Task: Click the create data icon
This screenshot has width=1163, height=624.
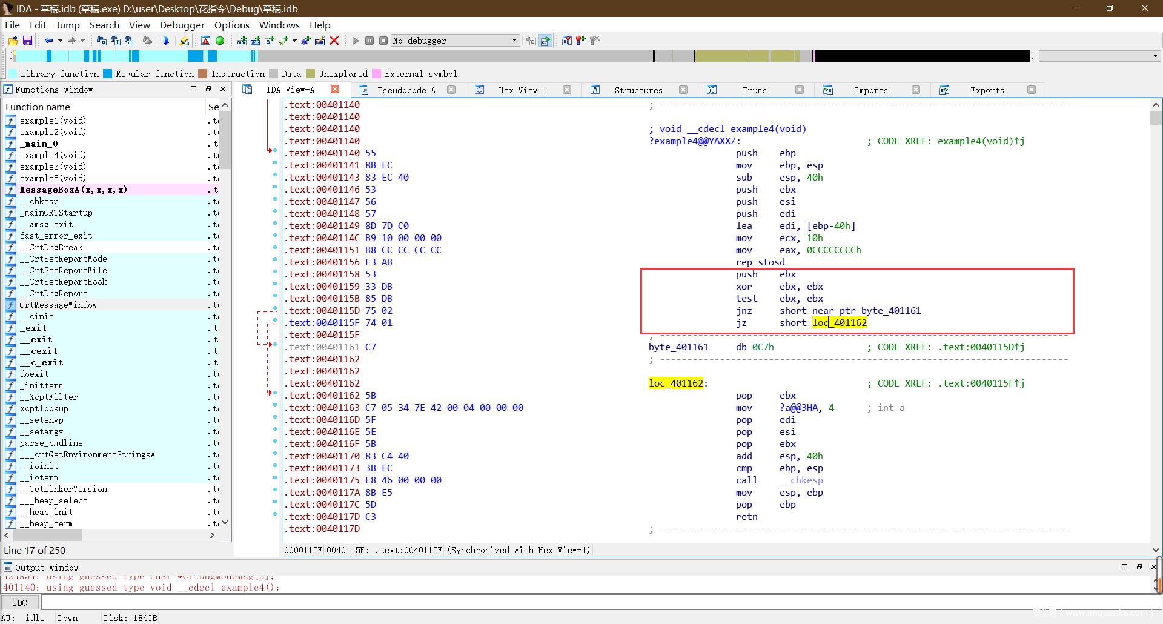Action: tap(256, 41)
